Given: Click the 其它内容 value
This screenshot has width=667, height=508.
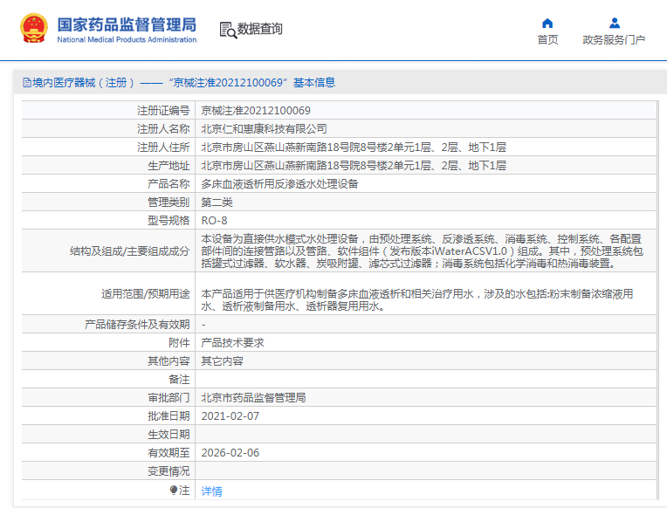Looking at the screenshot, I should [x=222, y=360].
